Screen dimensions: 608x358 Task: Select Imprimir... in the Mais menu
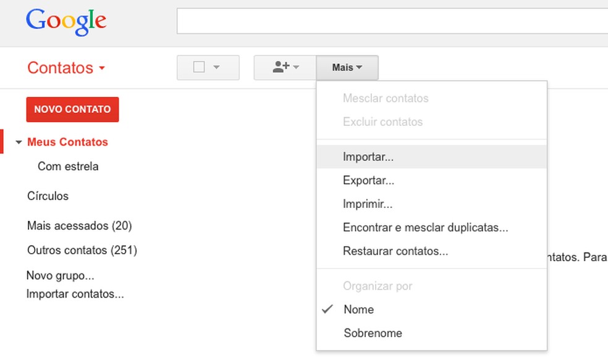pyautogui.click(x=368, y=204)
